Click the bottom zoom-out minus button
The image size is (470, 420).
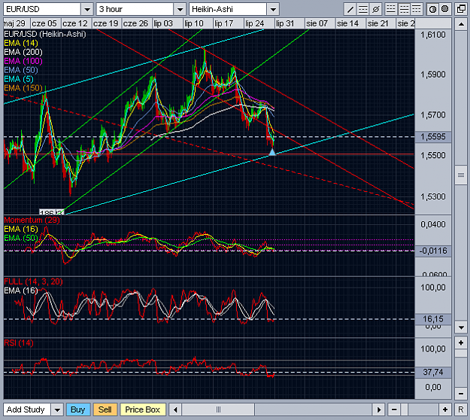pyautogui.click(x=394, y=409)
